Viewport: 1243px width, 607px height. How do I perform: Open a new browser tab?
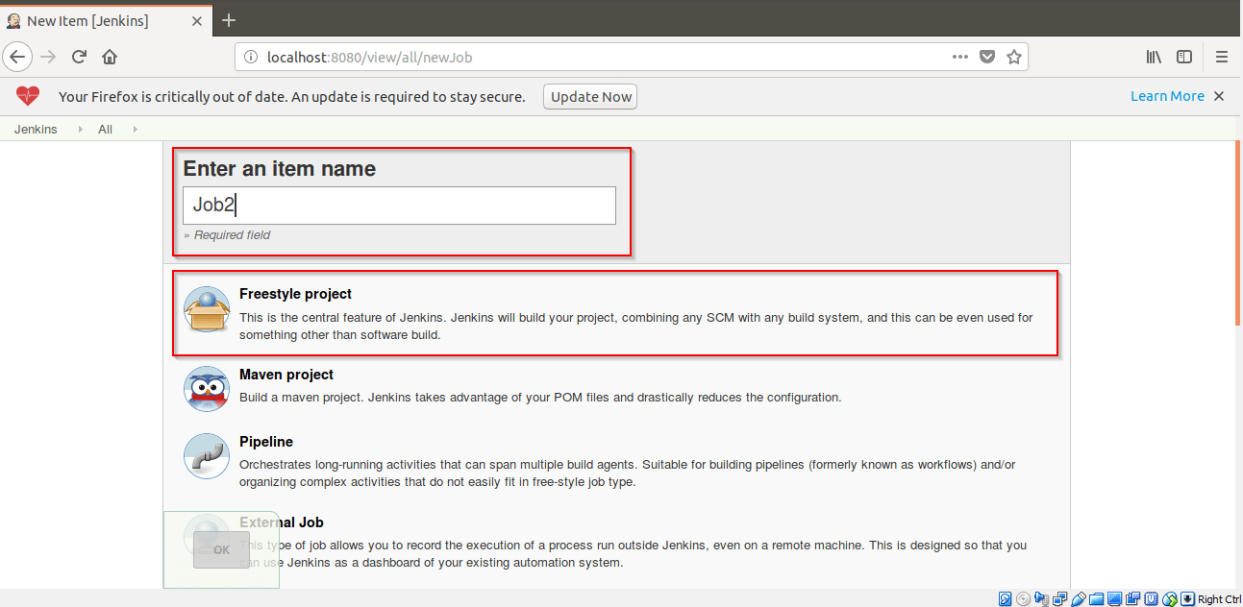point(229,20)
